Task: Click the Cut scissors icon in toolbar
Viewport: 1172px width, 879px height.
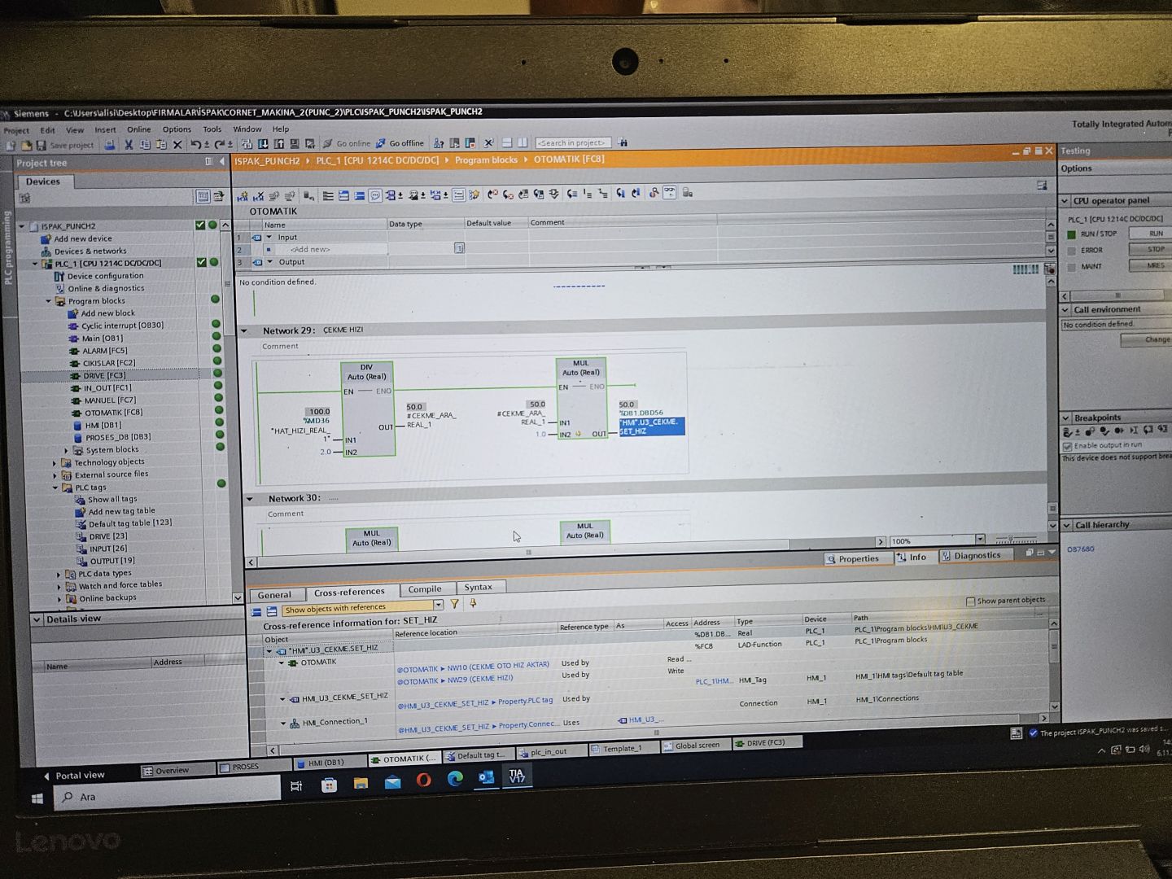Action: 128,145
